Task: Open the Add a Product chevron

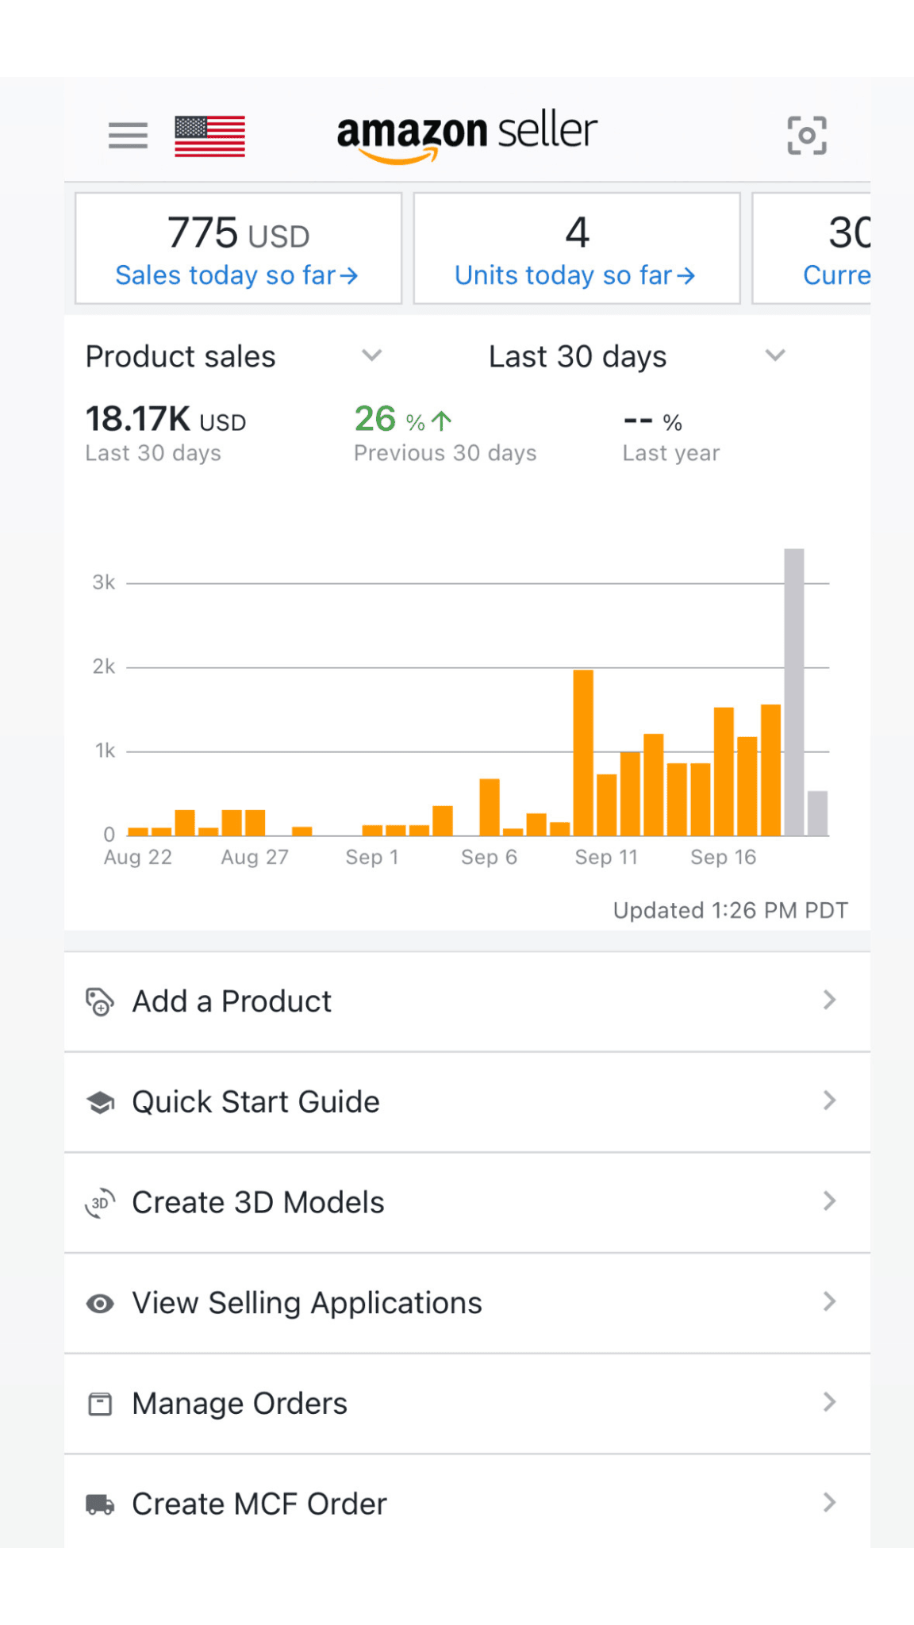Action: (829, 1001)
